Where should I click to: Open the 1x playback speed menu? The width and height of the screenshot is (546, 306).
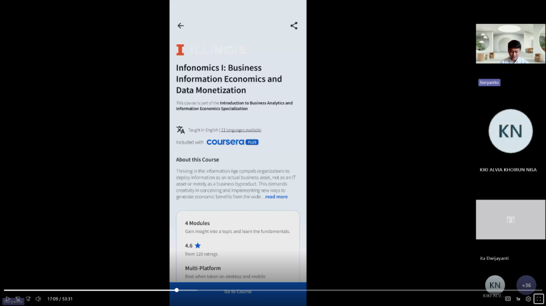518,299
